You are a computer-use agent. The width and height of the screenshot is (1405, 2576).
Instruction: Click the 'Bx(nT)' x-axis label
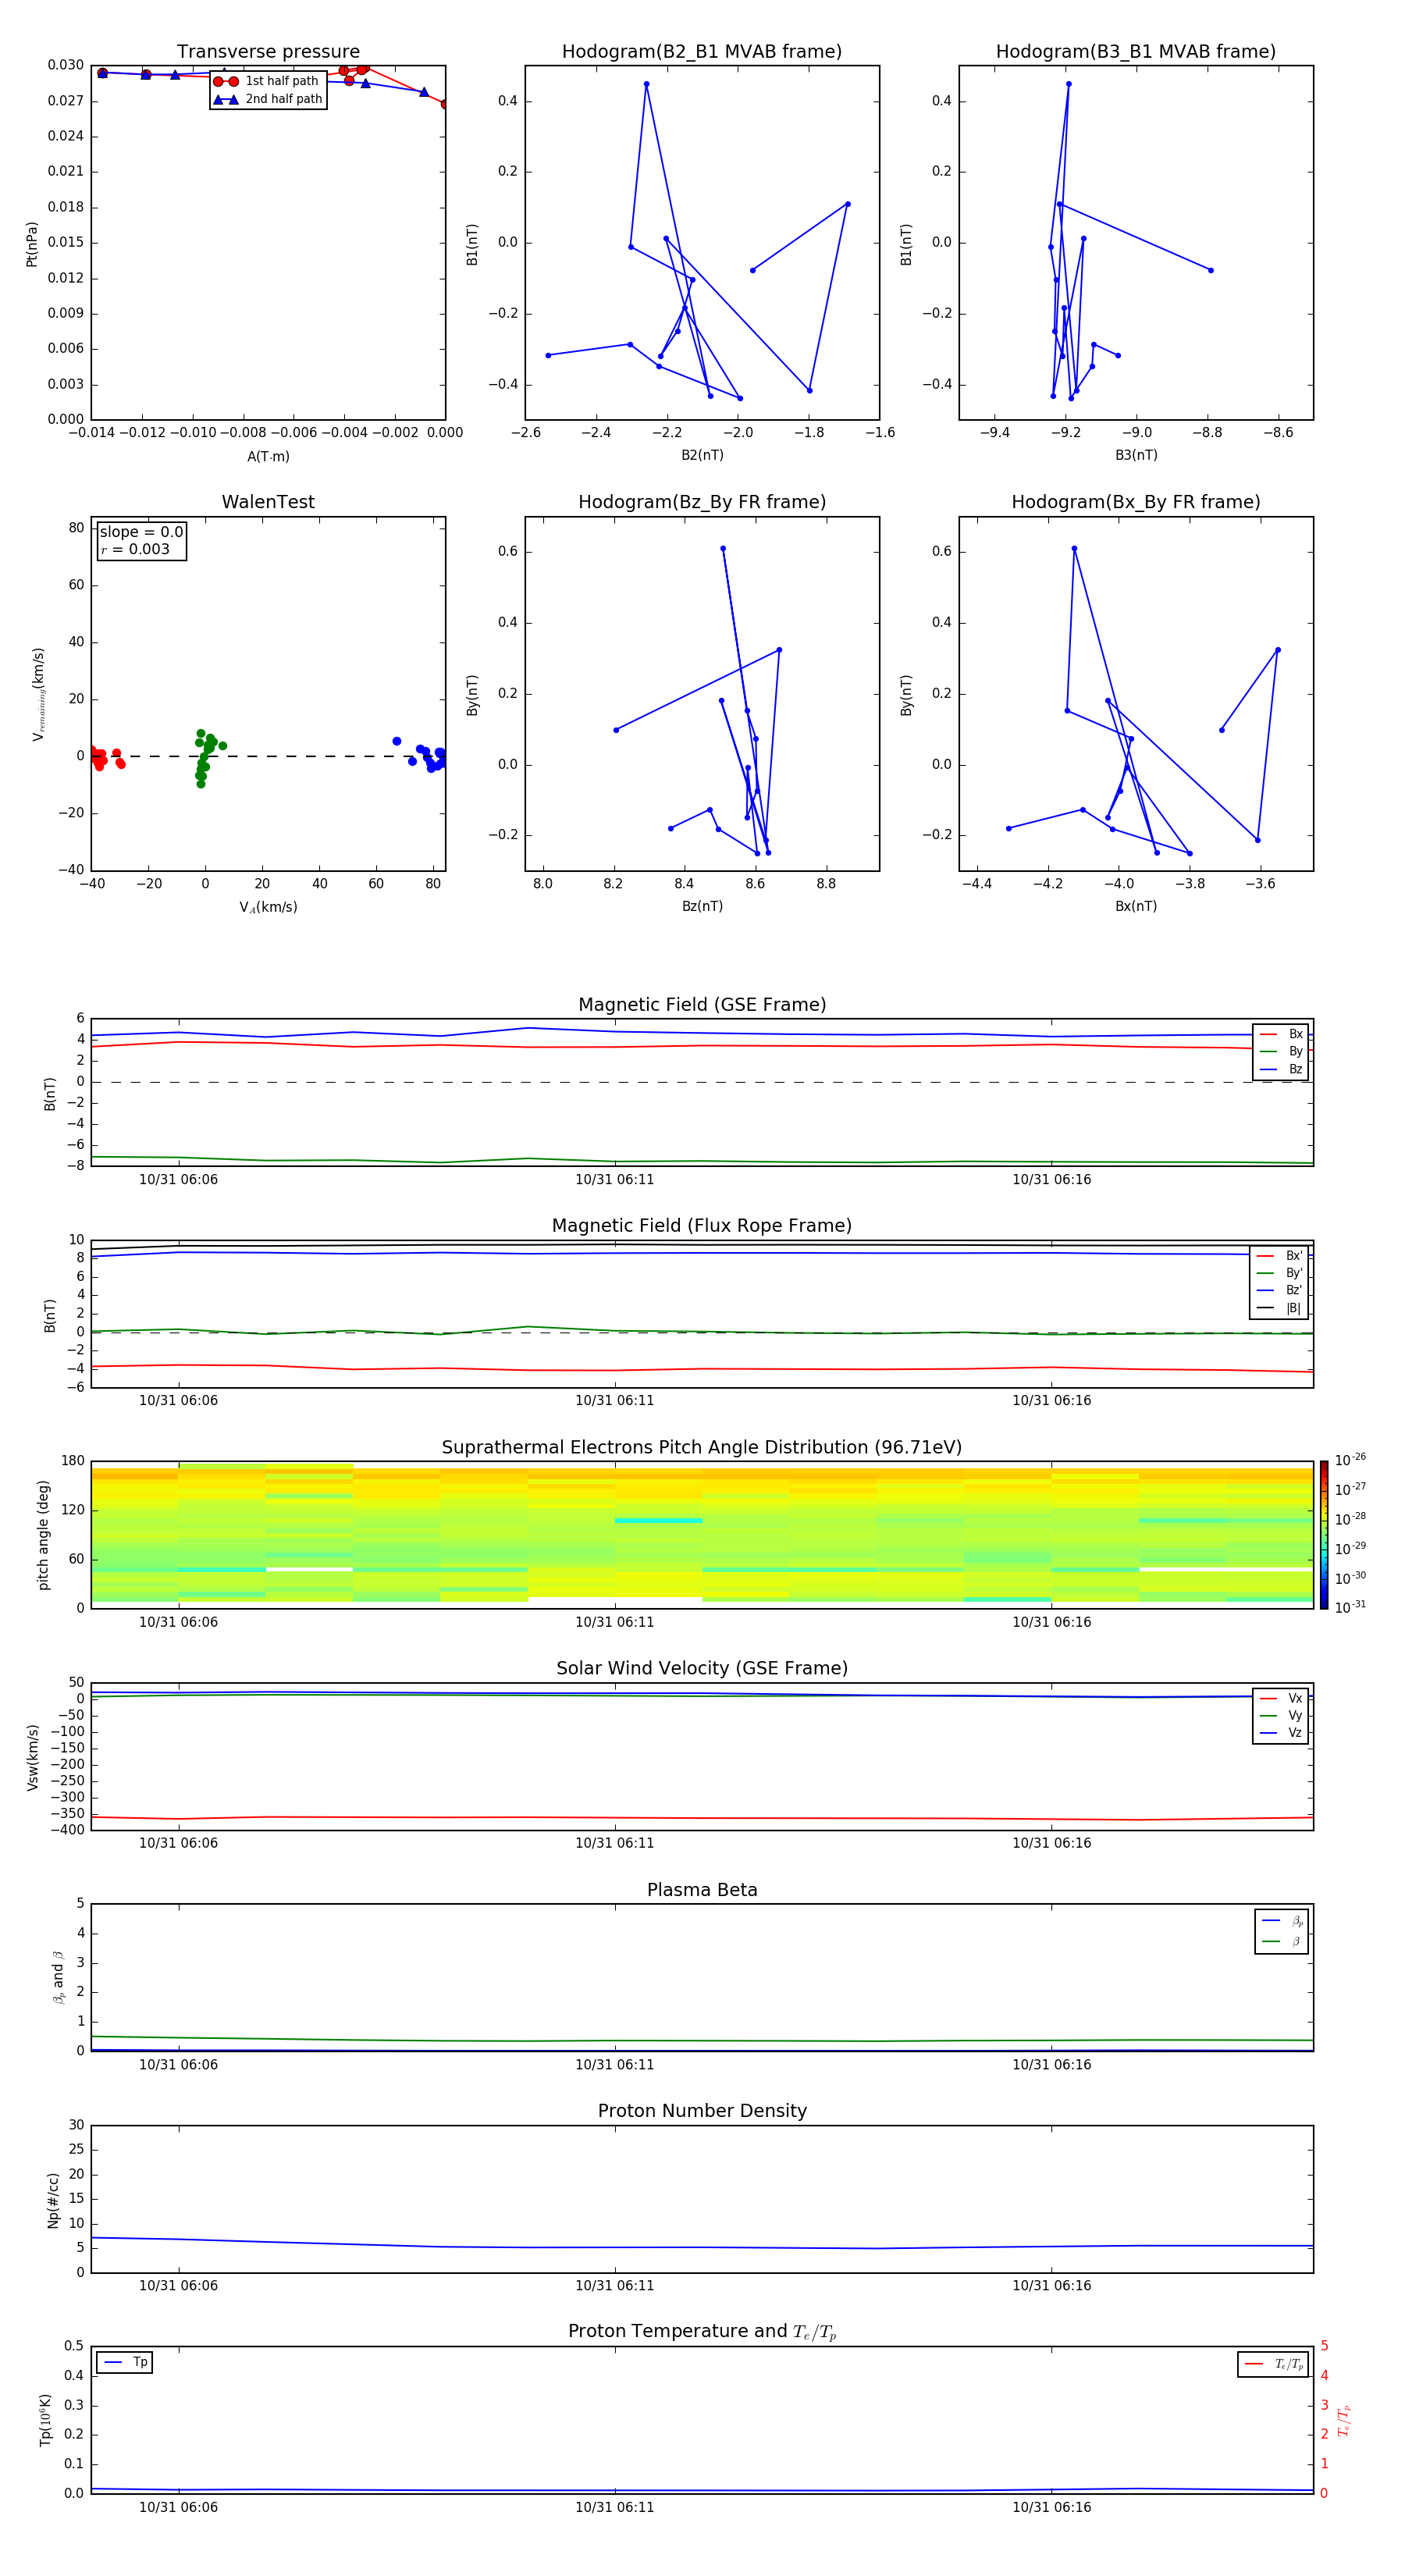click(x=1136, y=906)
